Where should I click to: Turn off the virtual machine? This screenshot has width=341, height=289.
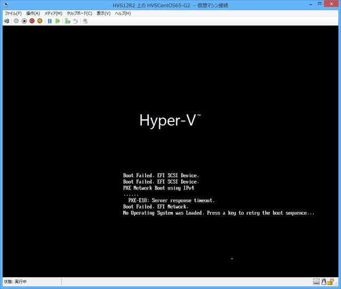tap(24, 21)
